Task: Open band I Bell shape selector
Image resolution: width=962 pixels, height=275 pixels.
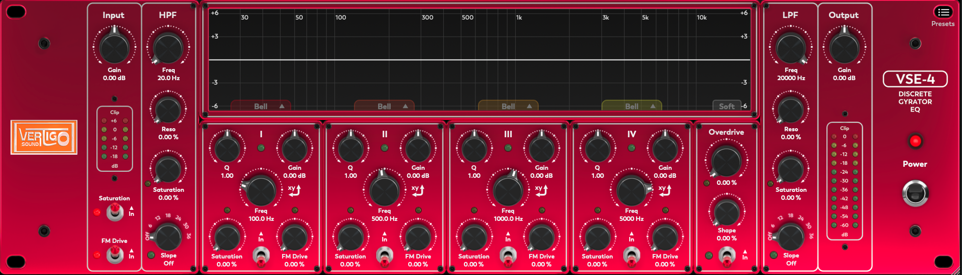Action: coord(261,106)
